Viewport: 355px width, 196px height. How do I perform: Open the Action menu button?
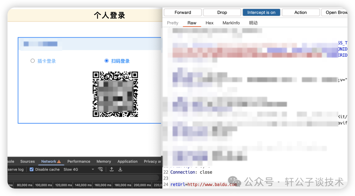[300, 12]
